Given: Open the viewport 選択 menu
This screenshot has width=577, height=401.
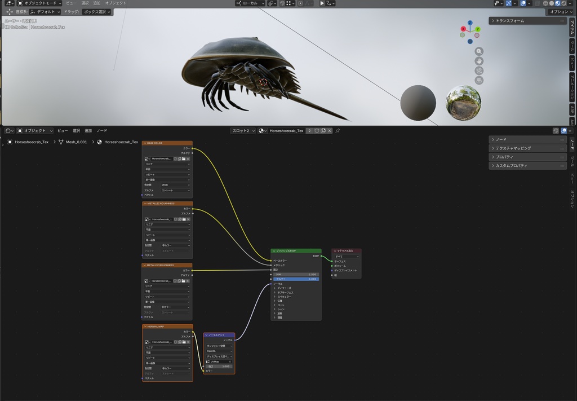Looking at the screenshot, I should tap(85, 3).
